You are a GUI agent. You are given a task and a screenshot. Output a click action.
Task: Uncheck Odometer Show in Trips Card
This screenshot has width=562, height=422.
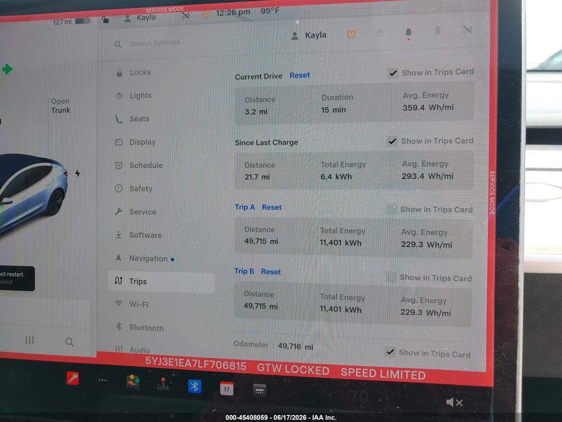click(x=390, y=352)
